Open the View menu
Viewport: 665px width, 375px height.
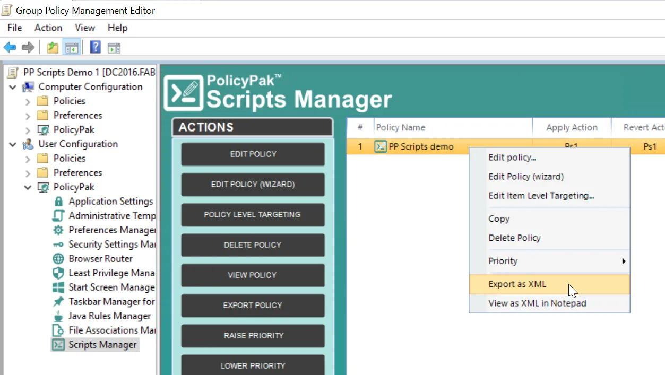tap(85, 28)
